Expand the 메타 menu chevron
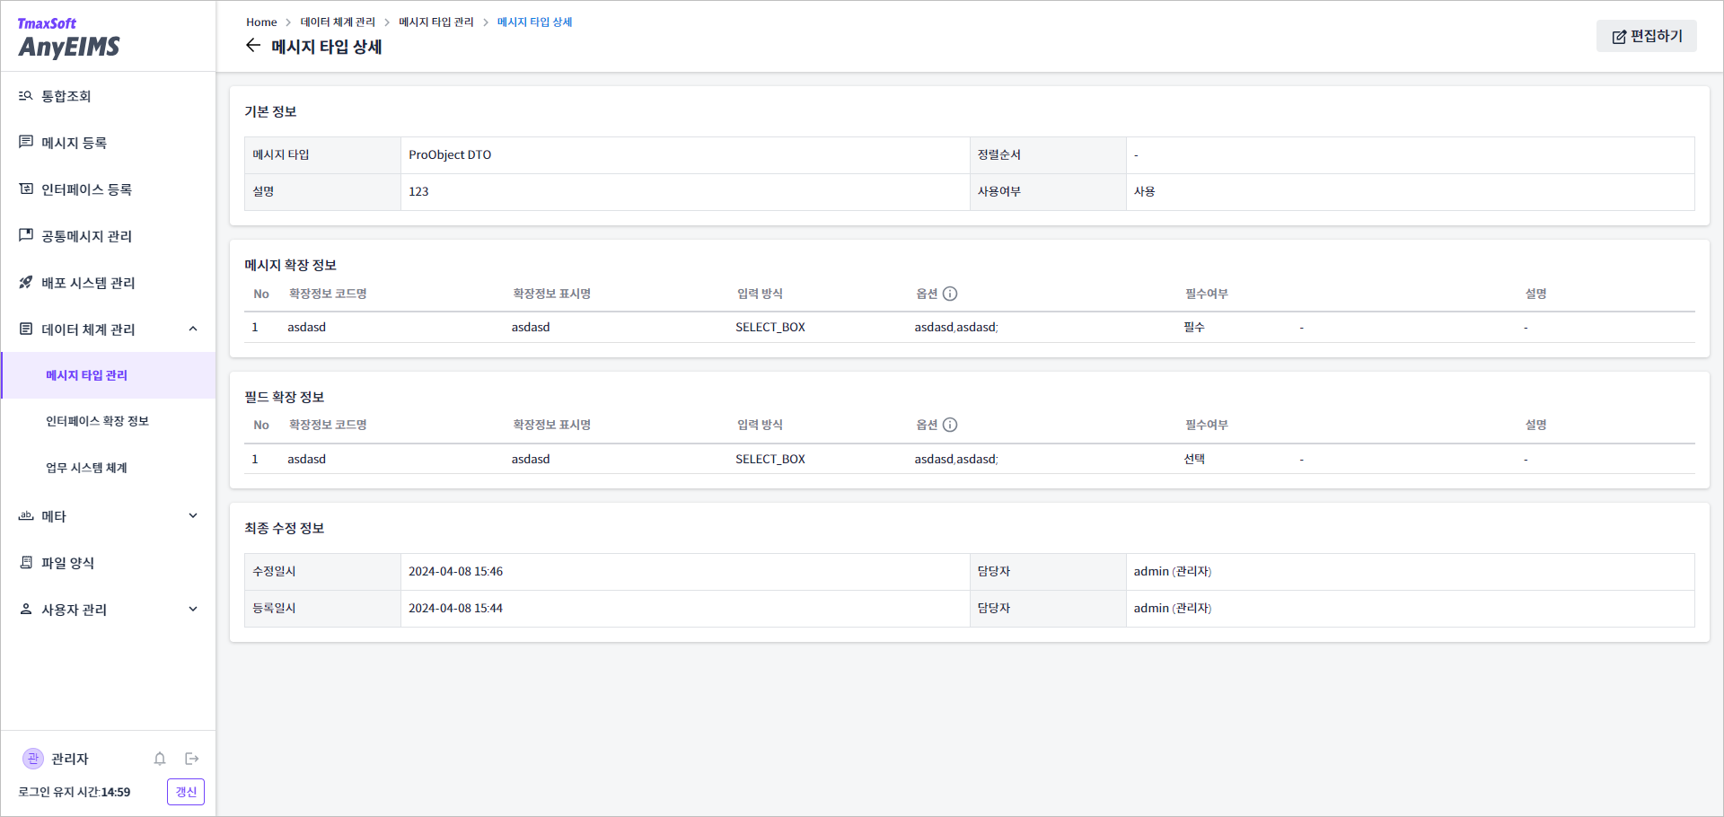 (193, 515)
